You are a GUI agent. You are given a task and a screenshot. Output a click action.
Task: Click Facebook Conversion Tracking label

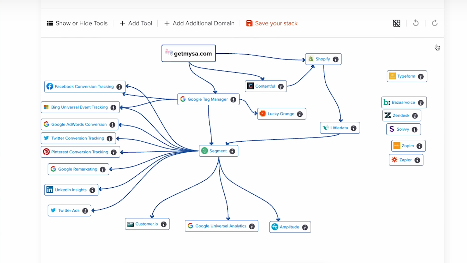[84, 87]
